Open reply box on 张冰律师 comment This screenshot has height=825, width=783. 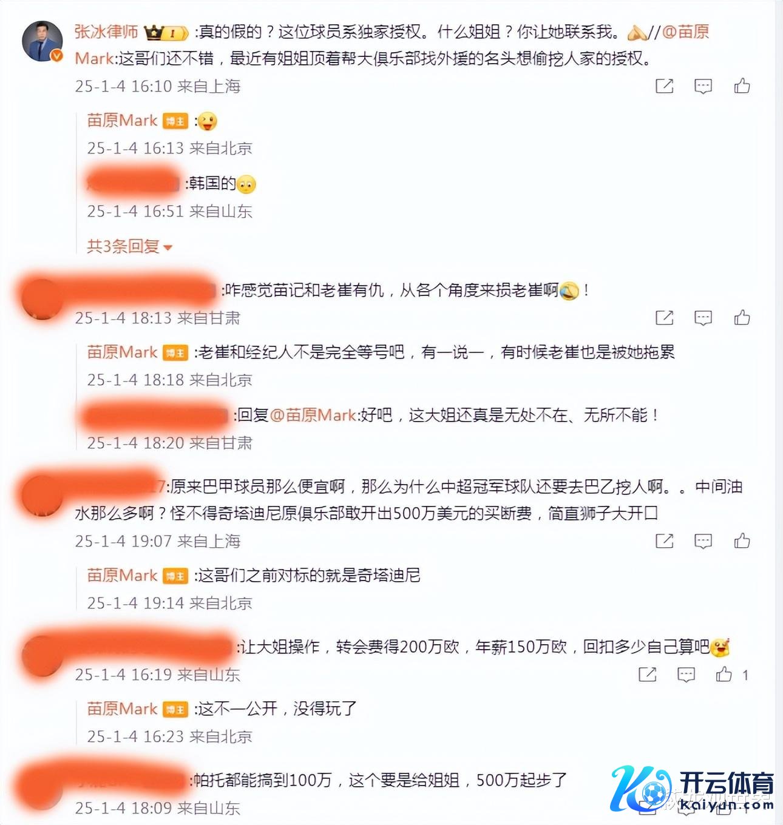[703, 87]
